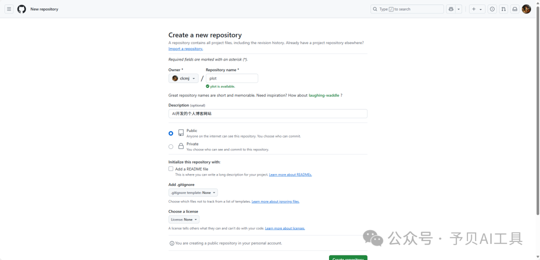The height and width of the screenshot is (260, 540).
Task: Open the Notifications inbox icon
Action: click(514, 9)
